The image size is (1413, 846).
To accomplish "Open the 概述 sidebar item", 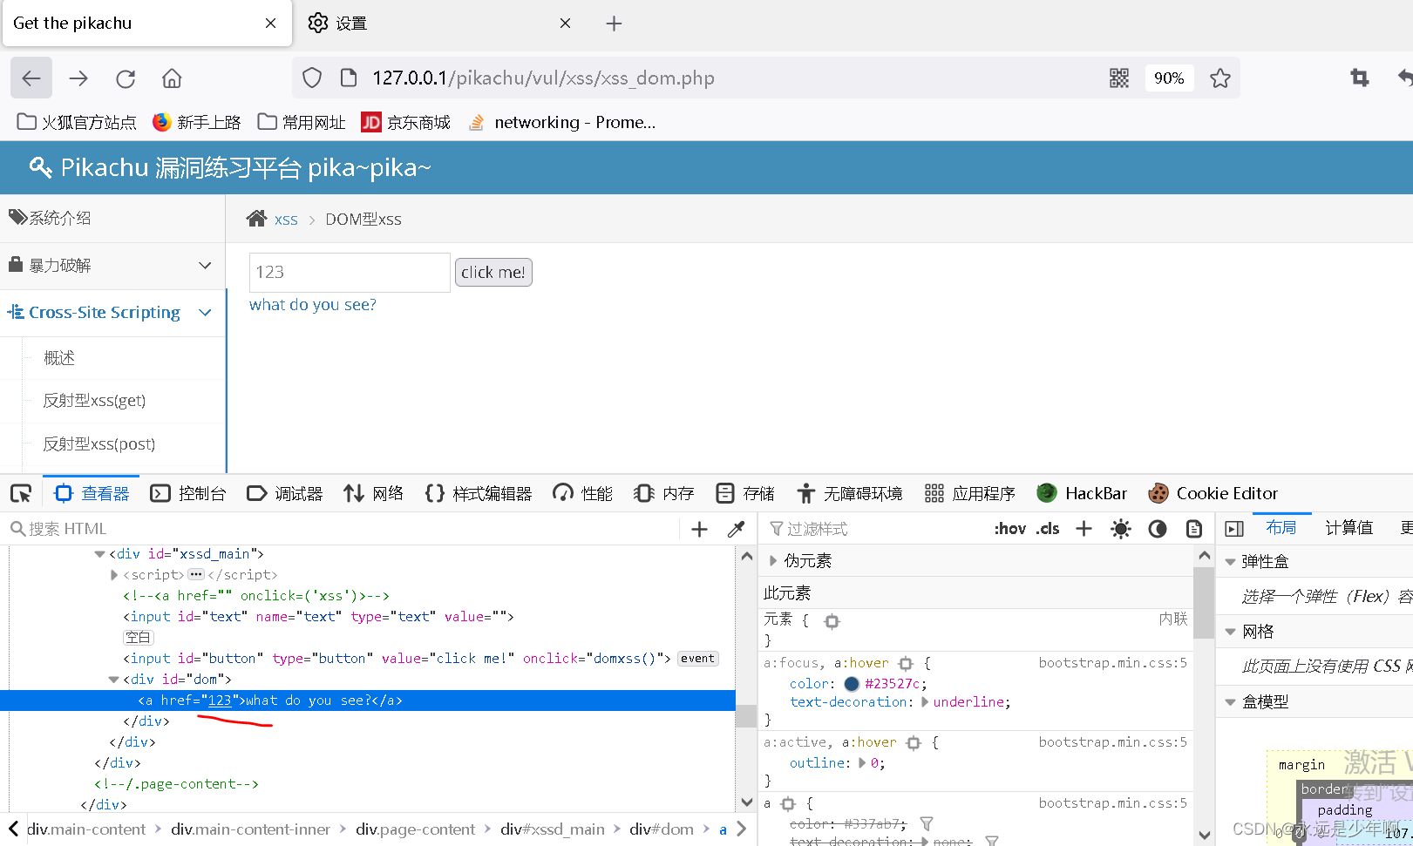I will coord(59,358).
